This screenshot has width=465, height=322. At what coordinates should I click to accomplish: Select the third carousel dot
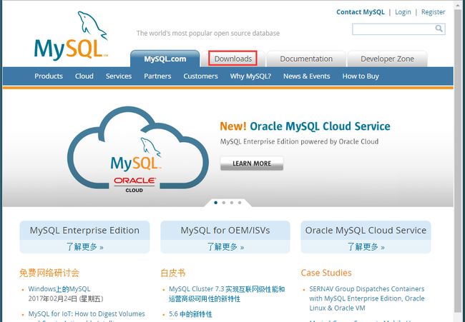232,203
